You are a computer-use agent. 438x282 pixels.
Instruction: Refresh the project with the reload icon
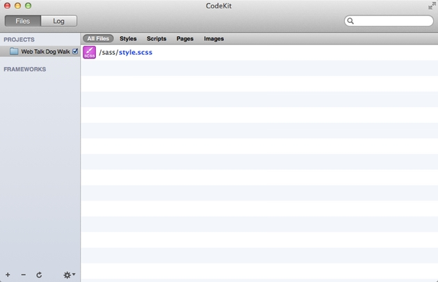tap(39, 275)
